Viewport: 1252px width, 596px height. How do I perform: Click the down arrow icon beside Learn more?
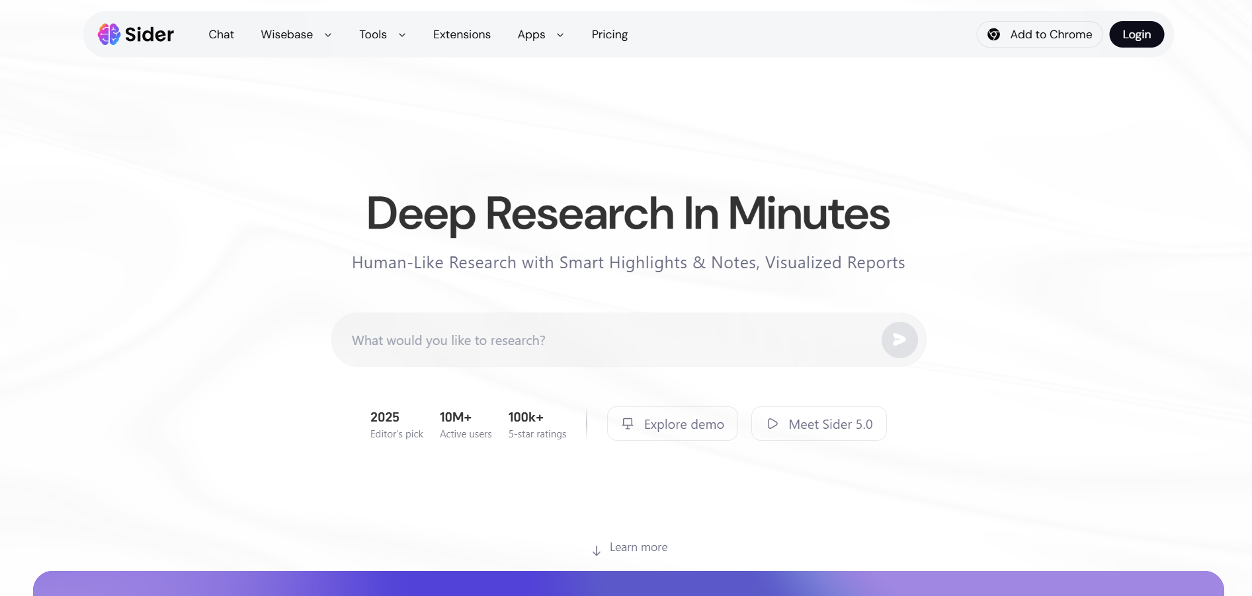(597, 550)
